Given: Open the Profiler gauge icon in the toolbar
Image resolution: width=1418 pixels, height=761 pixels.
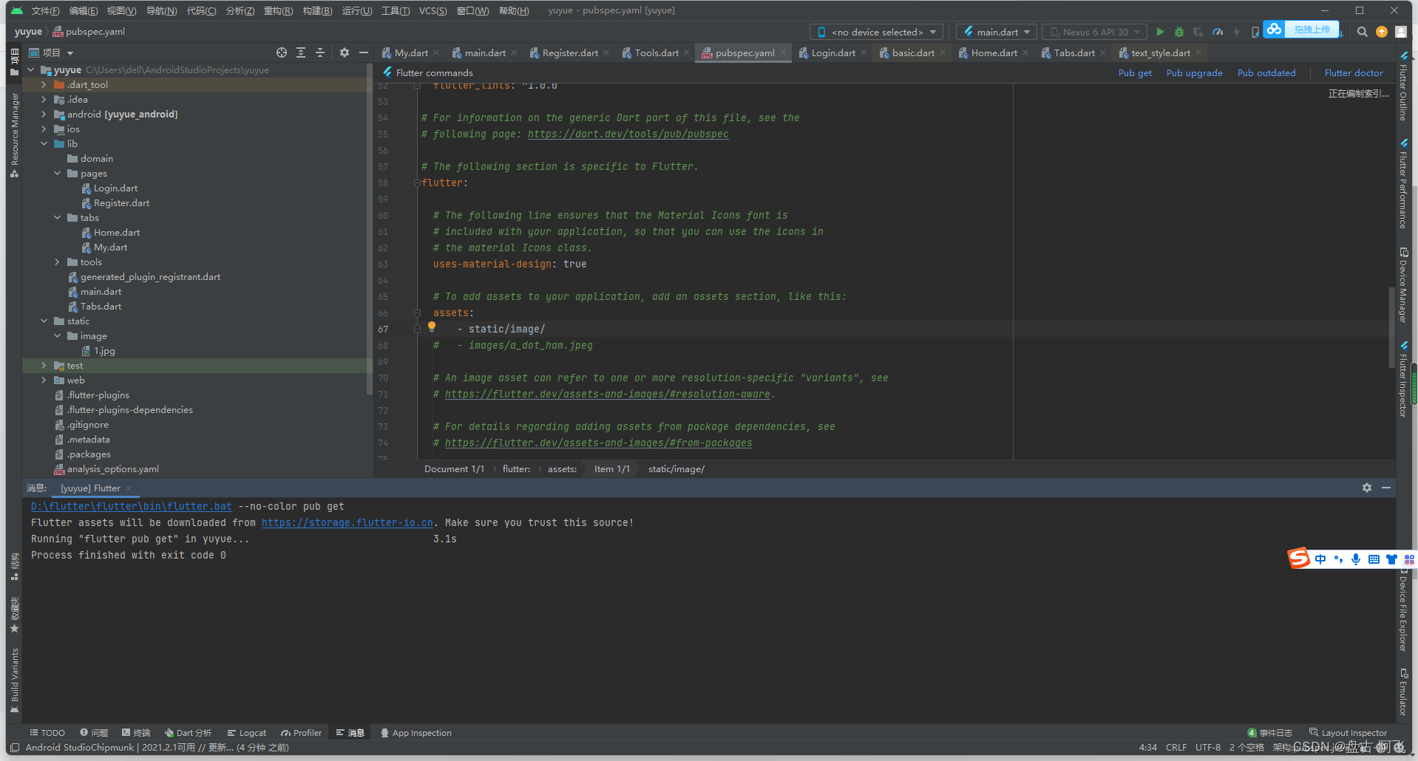Looking at the screenshot, I should [x=1217, y=32].
